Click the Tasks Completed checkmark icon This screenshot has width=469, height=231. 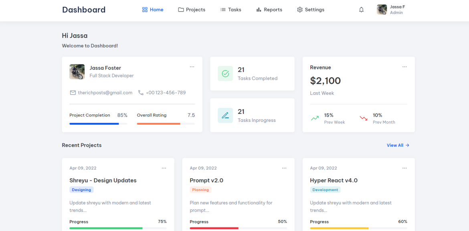pyautogui.click(x=225, y=74)
